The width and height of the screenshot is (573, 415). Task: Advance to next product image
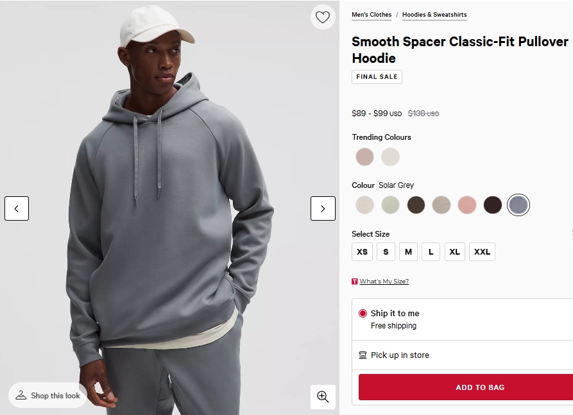(323, 208)
